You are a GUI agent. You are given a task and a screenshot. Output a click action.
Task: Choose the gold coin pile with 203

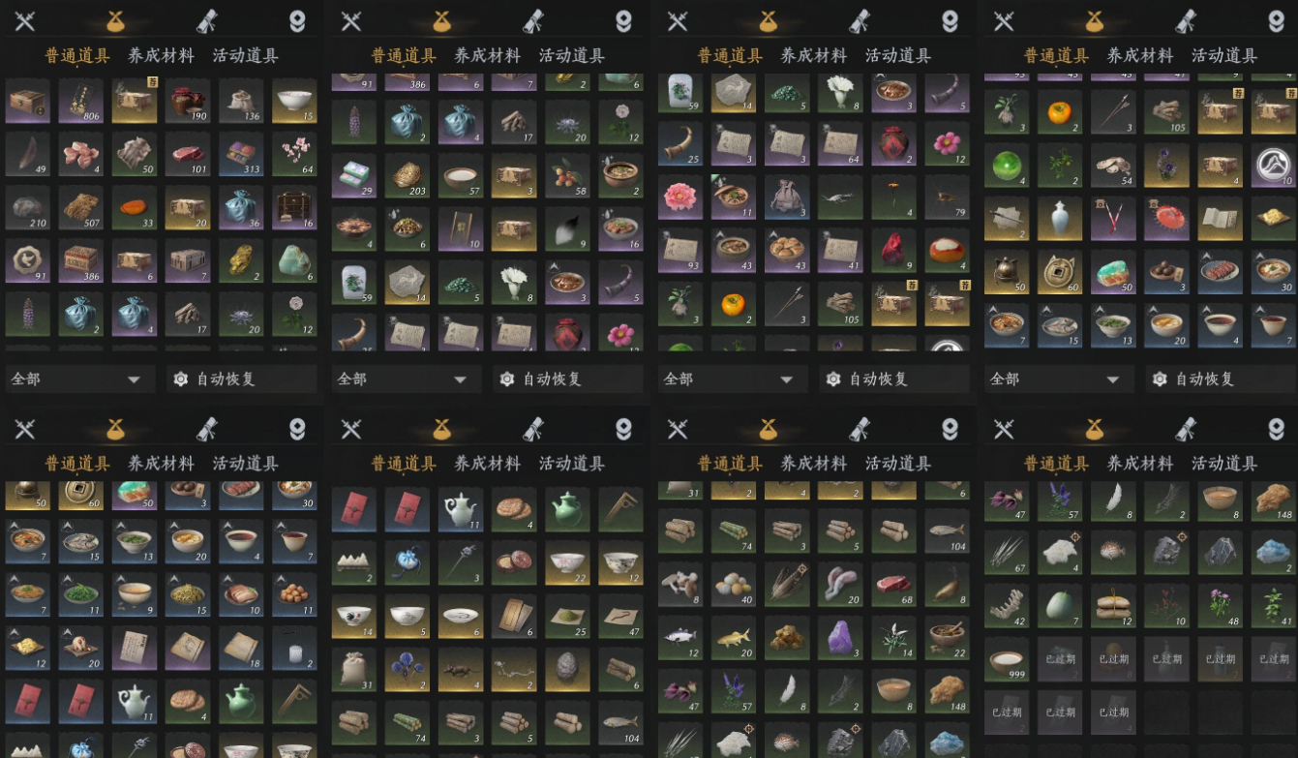point(408,175)
